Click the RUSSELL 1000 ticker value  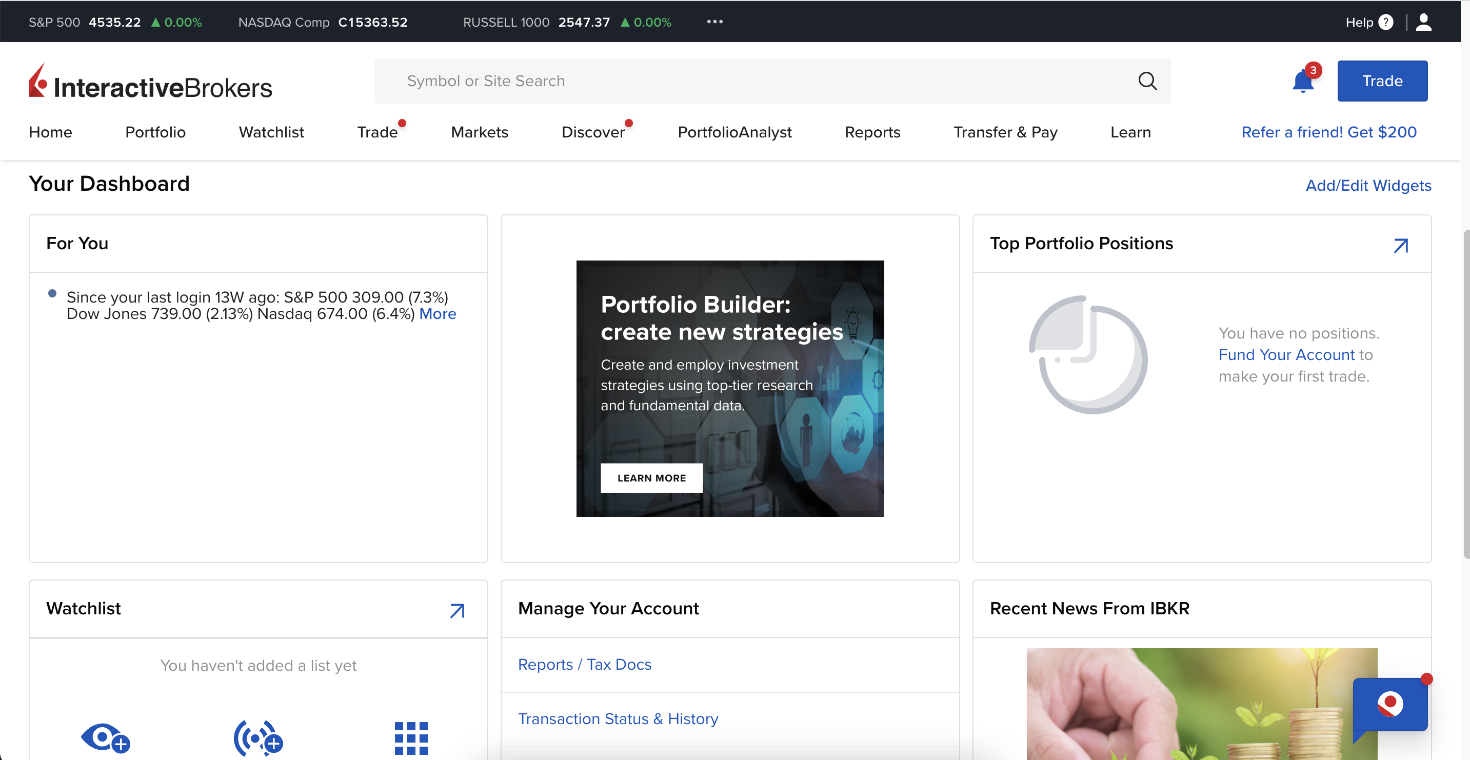point(584,22)
